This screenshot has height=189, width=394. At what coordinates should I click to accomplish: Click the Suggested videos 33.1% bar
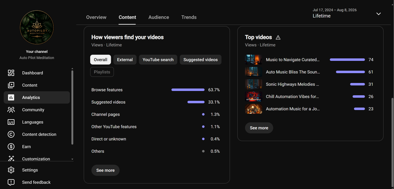196,102
